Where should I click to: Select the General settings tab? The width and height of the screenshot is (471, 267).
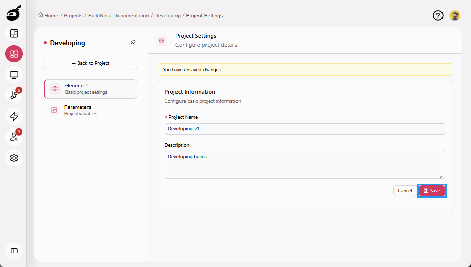point(91,89)
